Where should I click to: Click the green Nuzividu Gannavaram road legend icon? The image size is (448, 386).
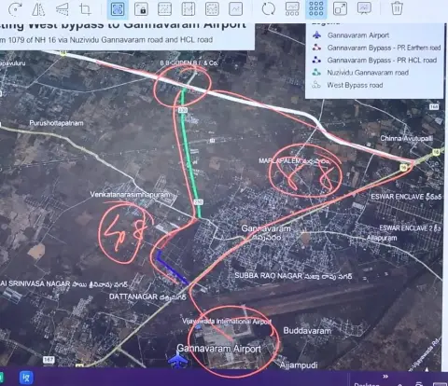316,72
